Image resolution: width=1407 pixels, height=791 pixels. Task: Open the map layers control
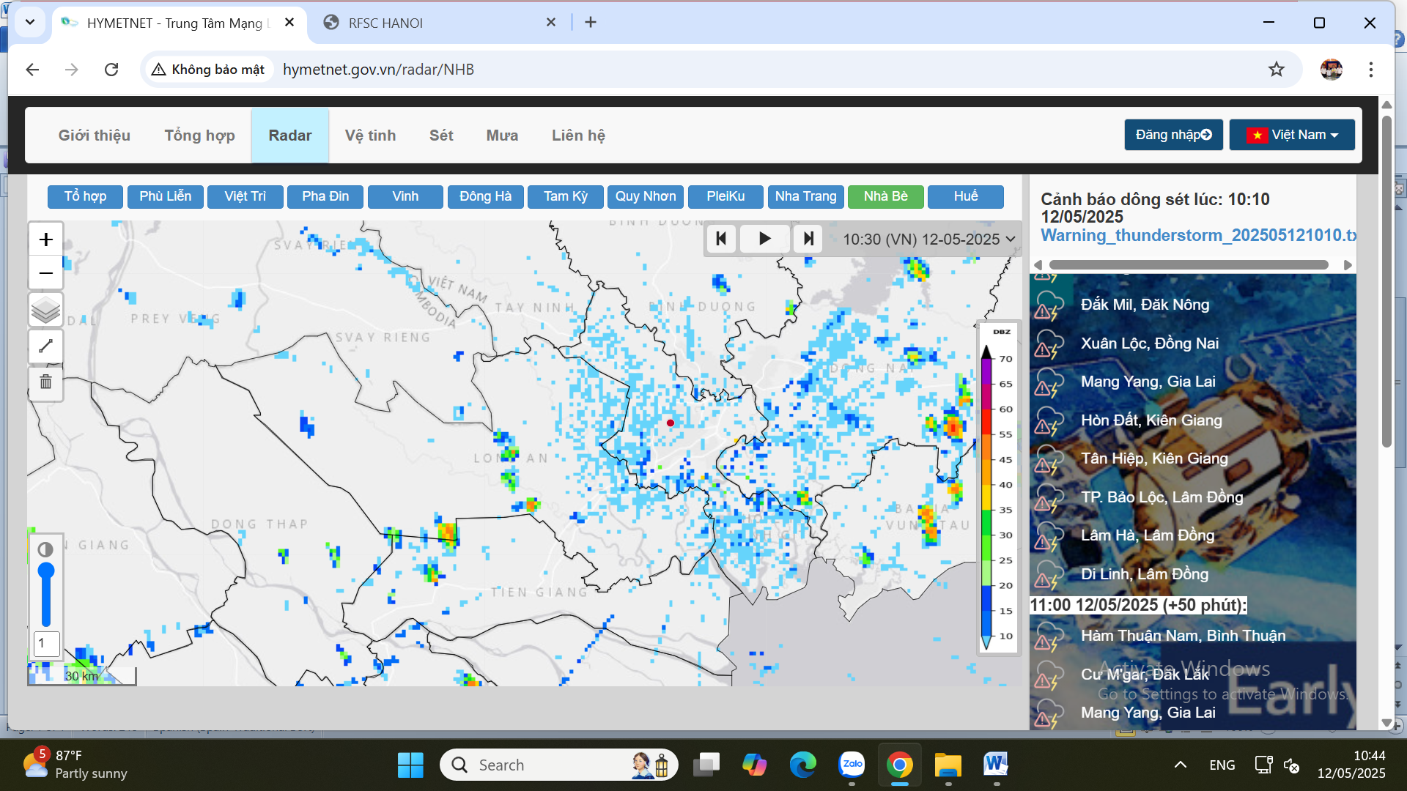click(45, 310)
